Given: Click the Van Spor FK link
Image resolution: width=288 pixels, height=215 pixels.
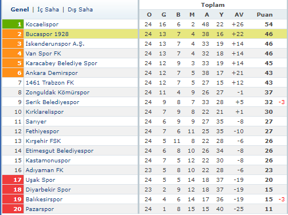Looking at the screenshot, I should pos(44,54).
